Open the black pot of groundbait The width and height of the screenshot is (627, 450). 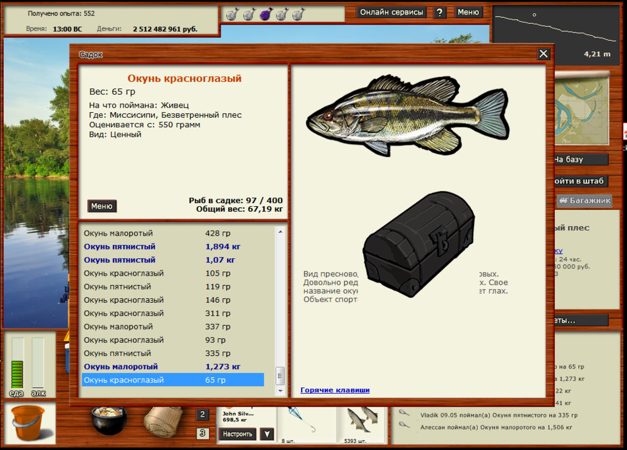(109, 421)
